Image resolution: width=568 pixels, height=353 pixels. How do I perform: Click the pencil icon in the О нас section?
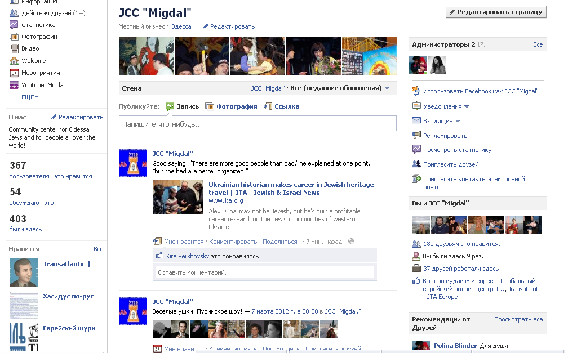pos(54,117)
